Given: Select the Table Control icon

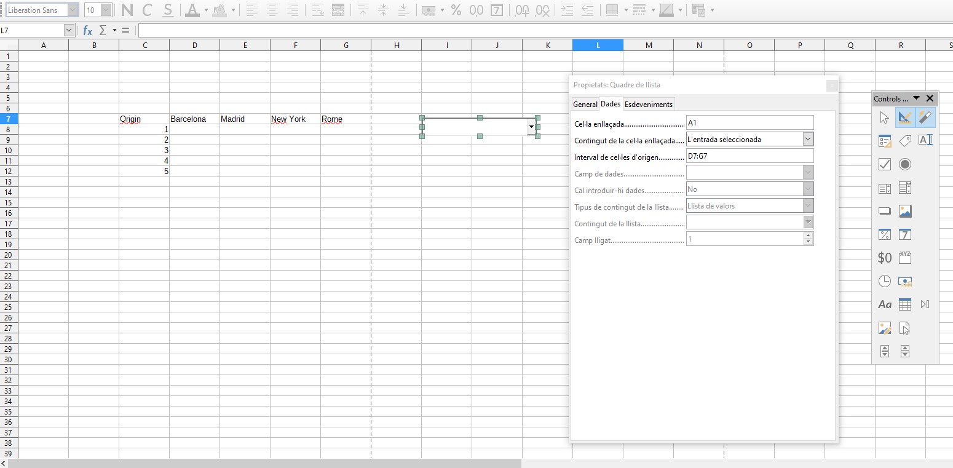Looking at the screenshot, I should tap(904, 304).
